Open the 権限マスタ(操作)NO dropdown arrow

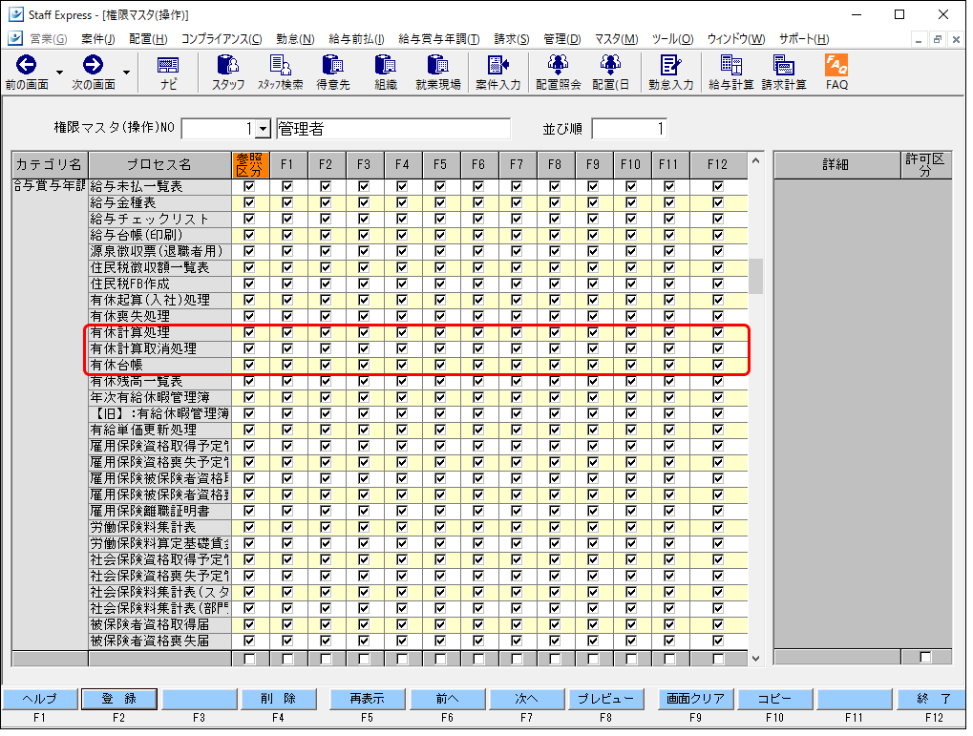point(264,129)
